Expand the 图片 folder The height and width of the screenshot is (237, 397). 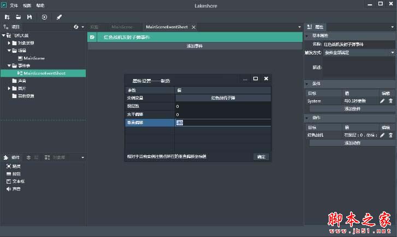(x=9, y=88)
